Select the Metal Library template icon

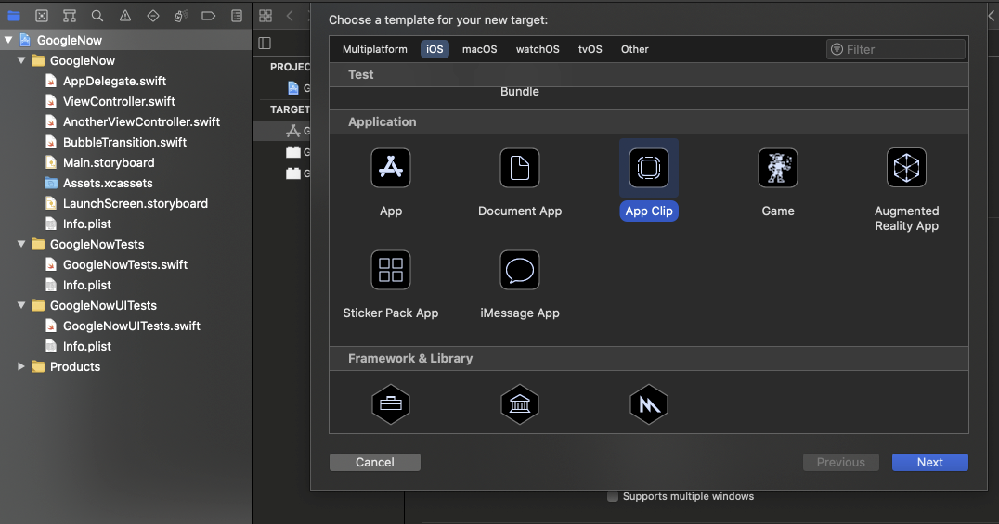[649, 404]
